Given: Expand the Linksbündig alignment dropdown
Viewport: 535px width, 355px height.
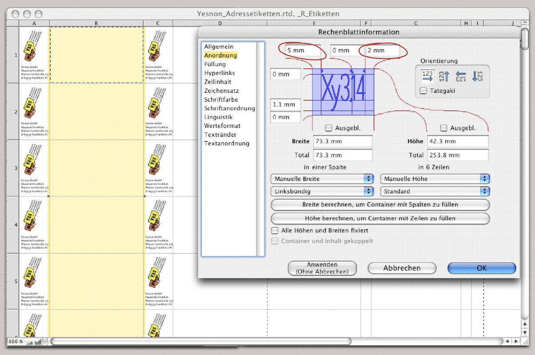Looking at the screenshot, I should click(322, 191).
